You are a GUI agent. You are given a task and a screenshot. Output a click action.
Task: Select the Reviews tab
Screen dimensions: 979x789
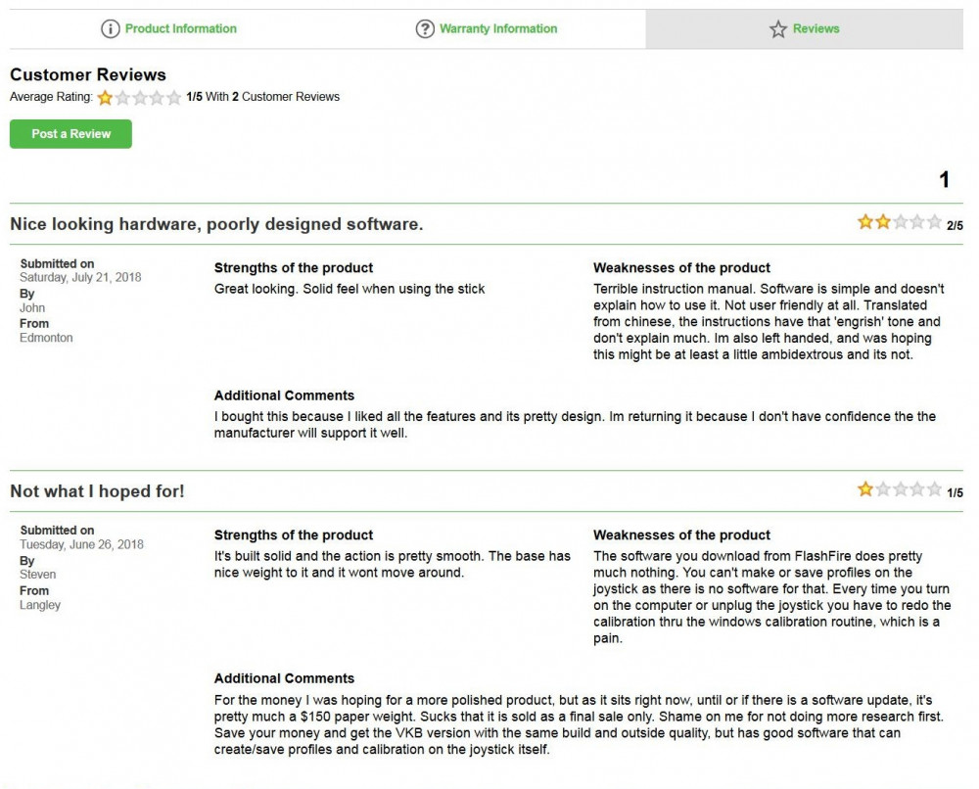(816, 29)
